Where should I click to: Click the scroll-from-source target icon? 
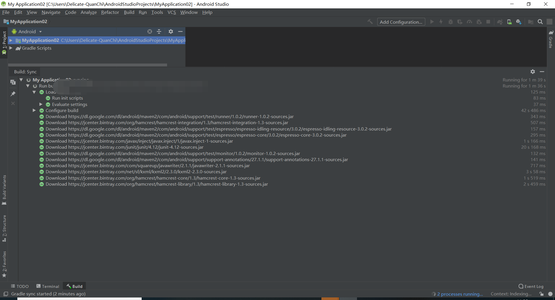(x=150, y=31)
